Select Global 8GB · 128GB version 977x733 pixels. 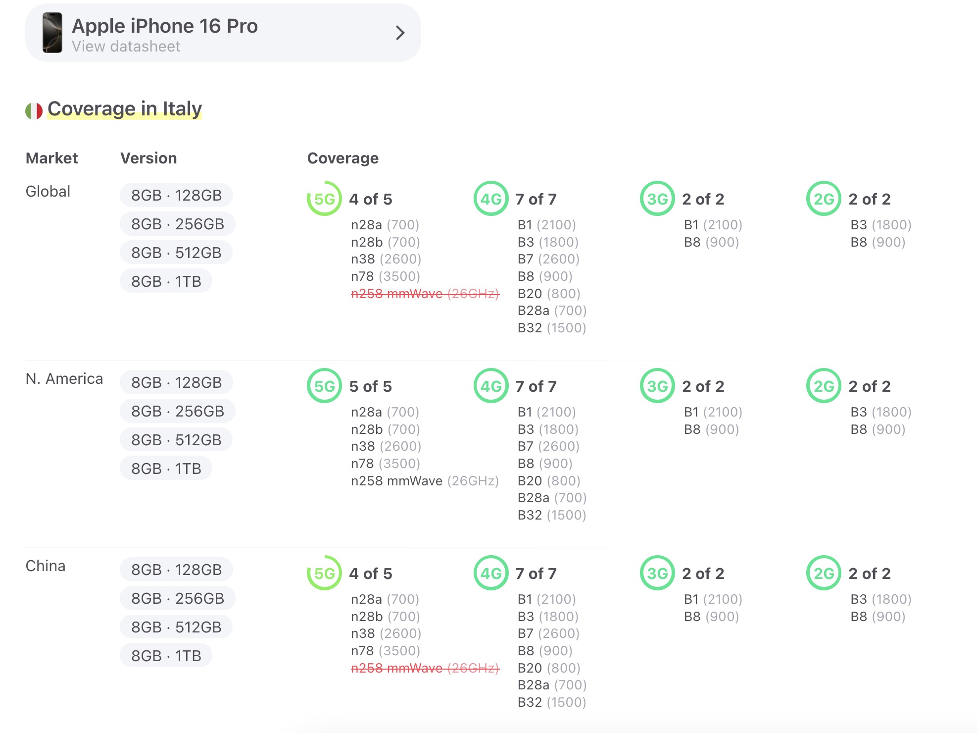[x=176, y=195]
